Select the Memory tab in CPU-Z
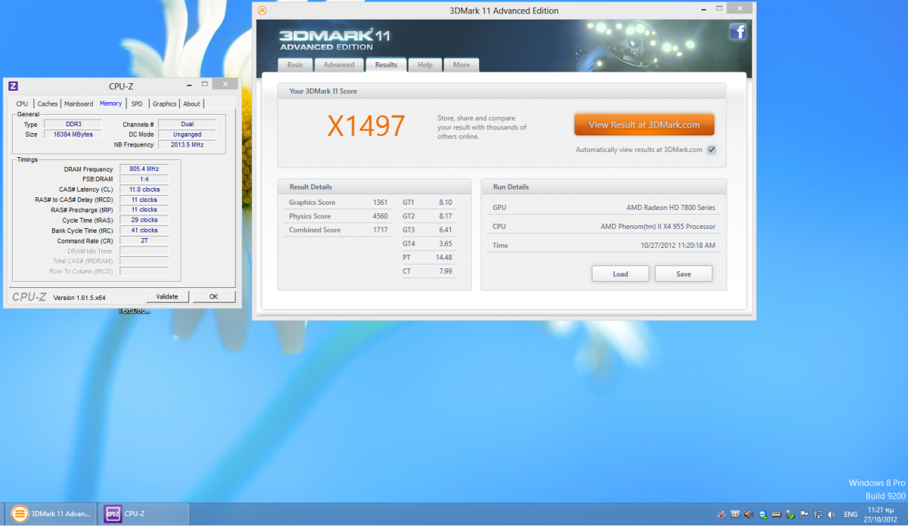Viewport: 908px width, 526px height. (110, 104)
